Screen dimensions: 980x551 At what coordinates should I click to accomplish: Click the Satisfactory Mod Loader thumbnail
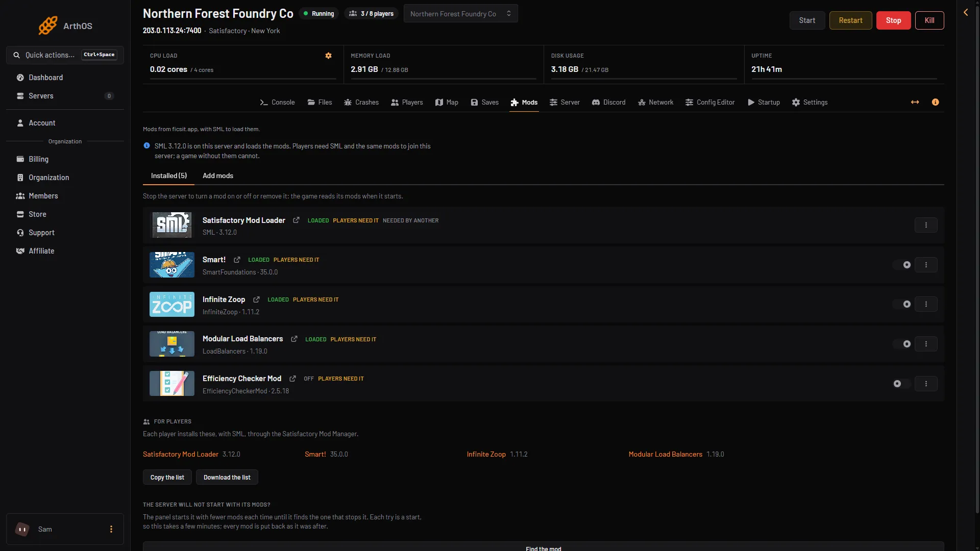(172, 225)
